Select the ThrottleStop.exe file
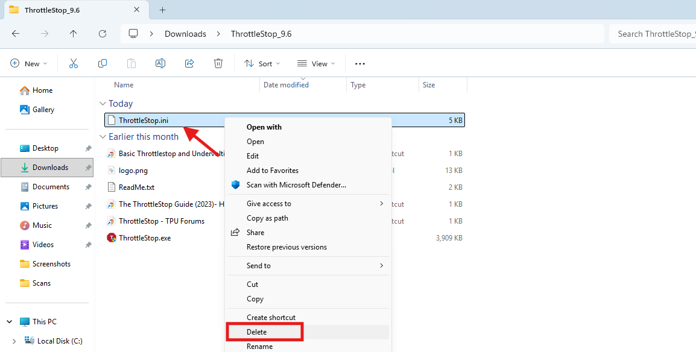 (145, 238)
